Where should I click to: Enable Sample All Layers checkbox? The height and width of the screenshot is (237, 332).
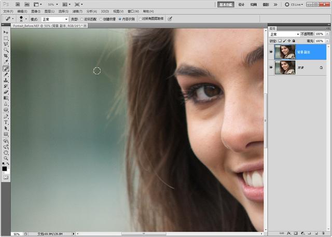[140, 19]
